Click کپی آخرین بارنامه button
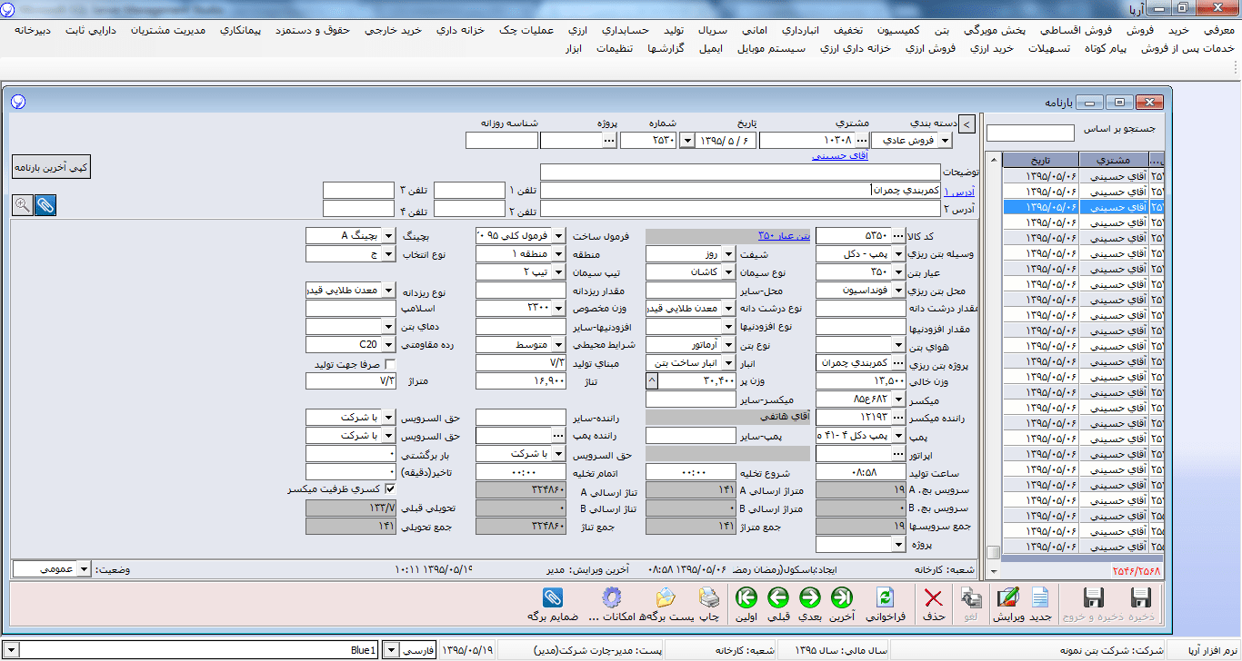This screenshot has height=661, width=1242. click(x=51, y=167)
